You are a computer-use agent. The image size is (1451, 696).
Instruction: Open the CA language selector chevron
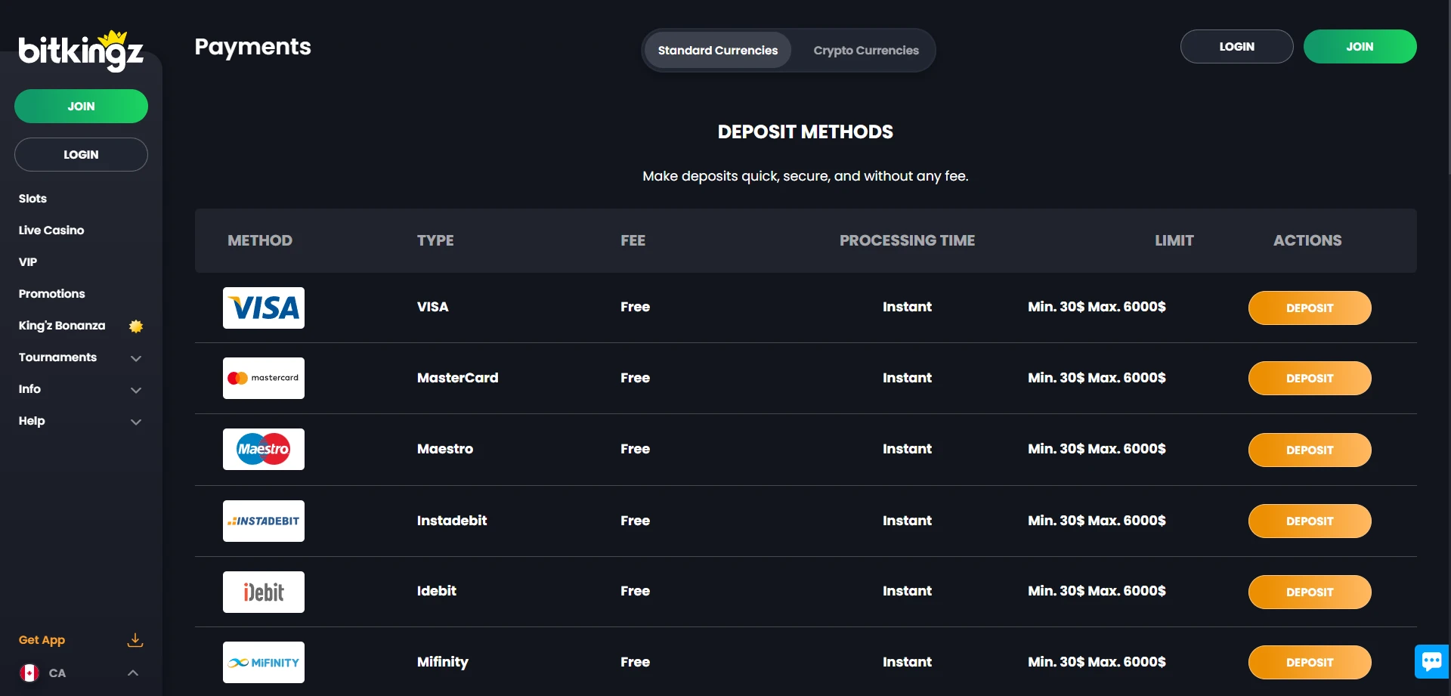[133, 673]
